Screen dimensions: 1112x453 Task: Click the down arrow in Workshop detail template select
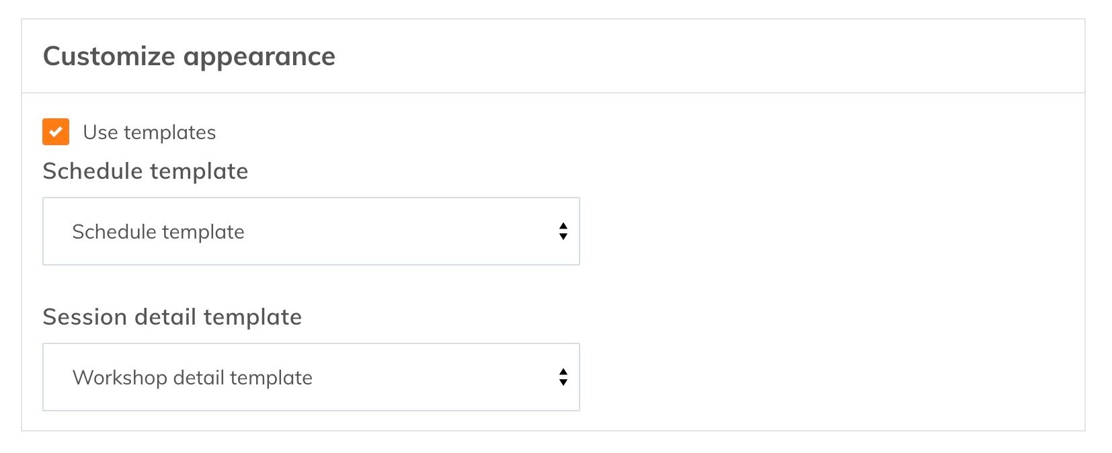[x=563, y=382]
